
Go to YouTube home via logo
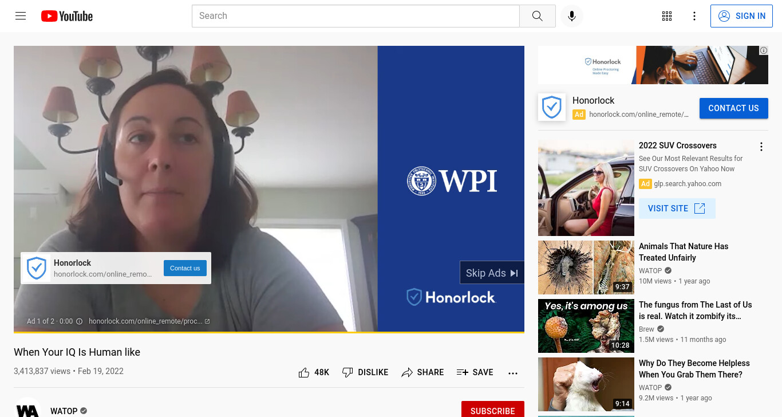67,16
